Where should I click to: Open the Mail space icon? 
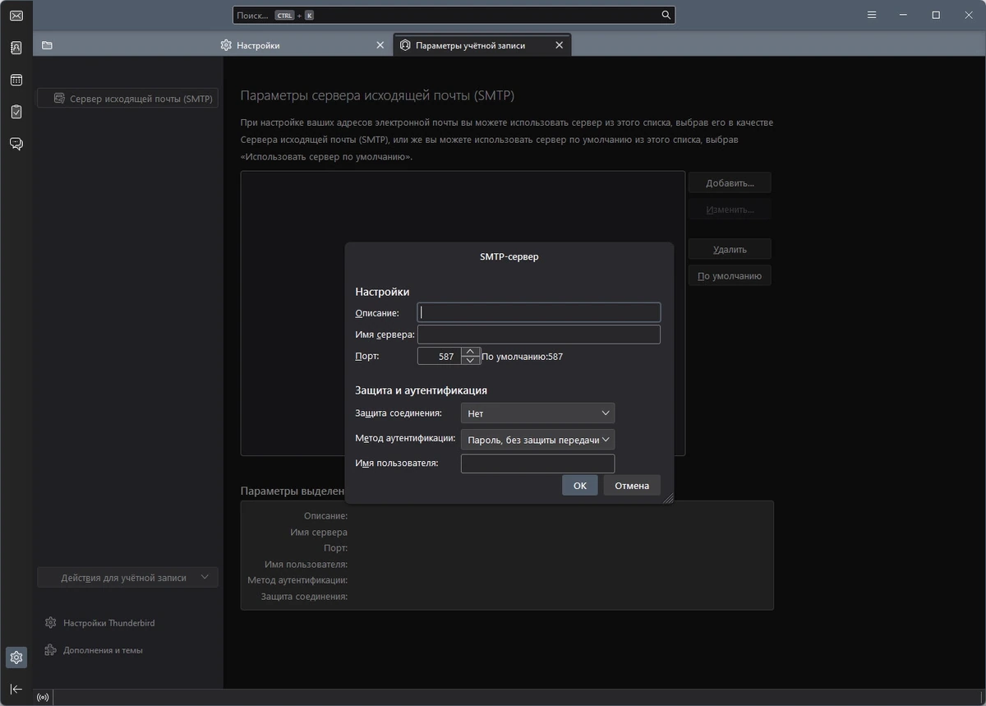pos(16,16)
